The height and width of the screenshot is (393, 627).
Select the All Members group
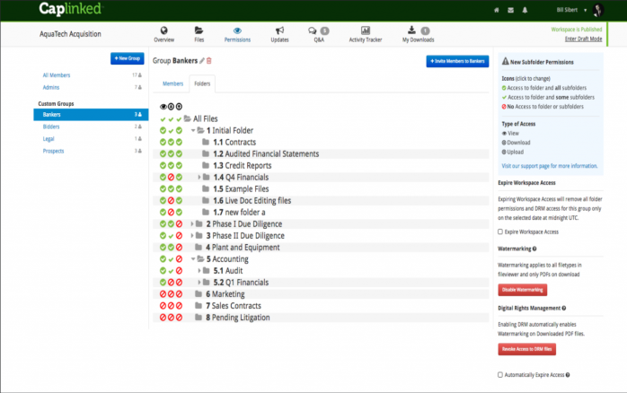[x=57, y=75]
